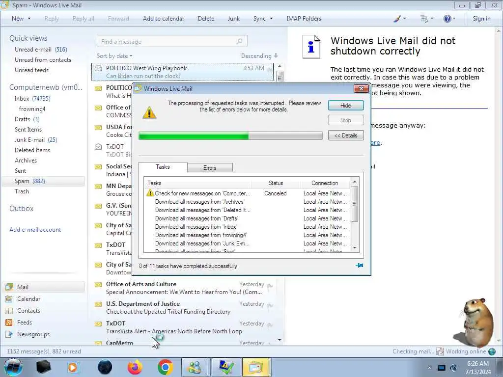Click the flag on the Office of Arts and Culture message
The width and height of the screenshot is (503, 377).
(270, 286)
